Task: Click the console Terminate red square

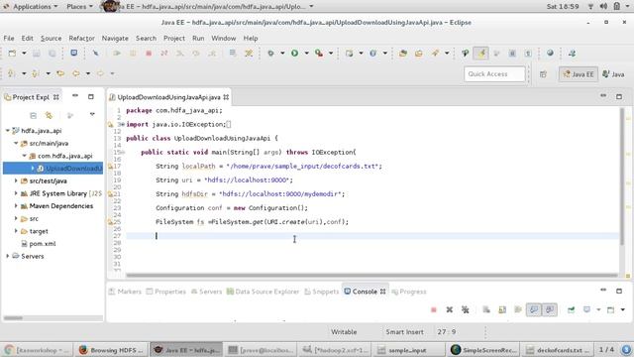Action: 434,309
